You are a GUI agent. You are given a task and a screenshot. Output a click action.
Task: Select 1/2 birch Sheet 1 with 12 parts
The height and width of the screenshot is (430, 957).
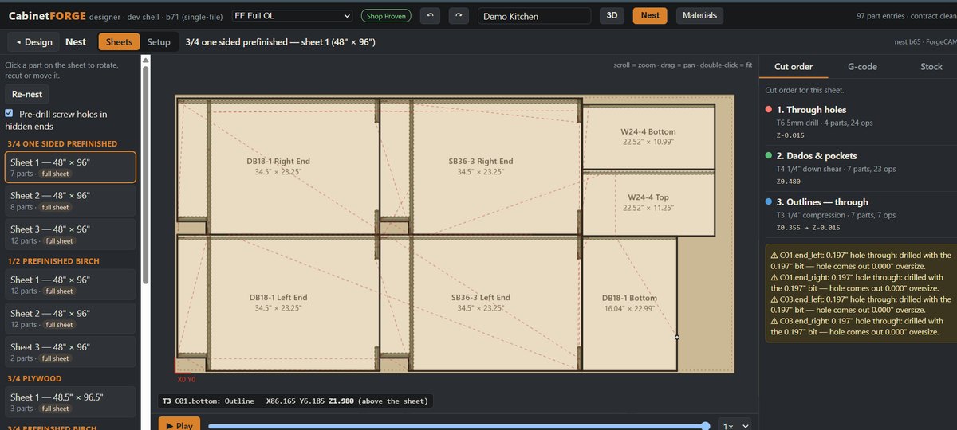[70, 285]
